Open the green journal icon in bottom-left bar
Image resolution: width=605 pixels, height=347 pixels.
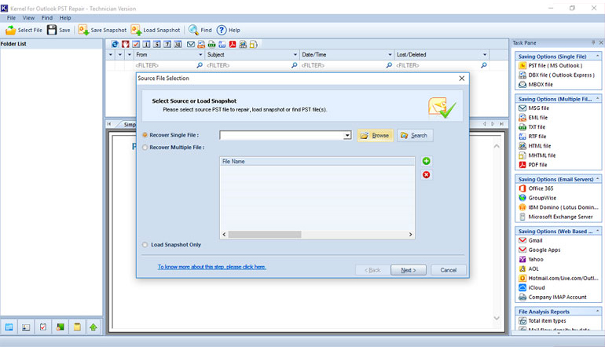tap(60, 327)
